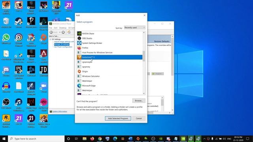Open File Explorer from the taskbar
Viewport: 253px width, 142px height.
point(84,138)
